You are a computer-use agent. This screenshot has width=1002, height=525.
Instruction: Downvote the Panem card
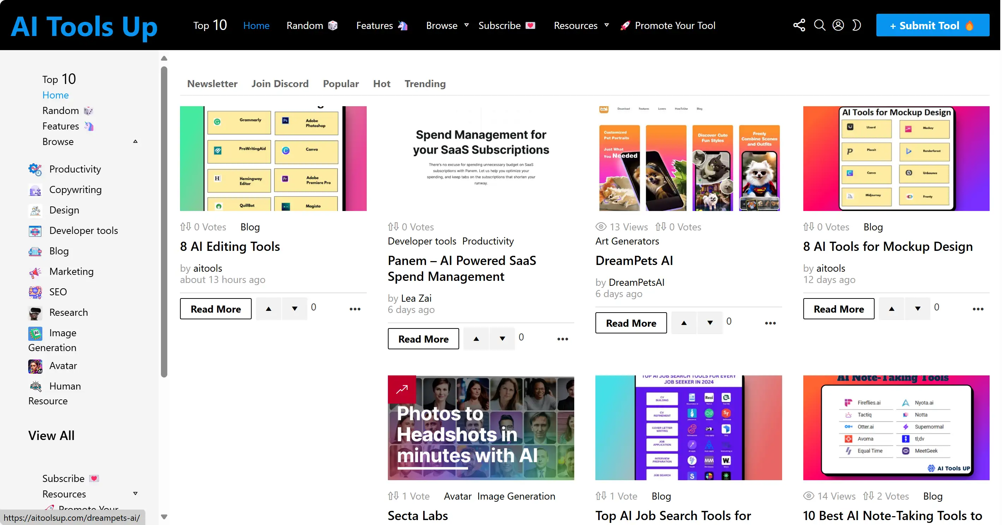point(502,339)
